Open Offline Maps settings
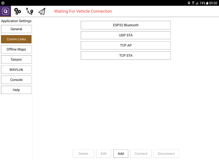 pyautogui.click(x=16, y=49)
